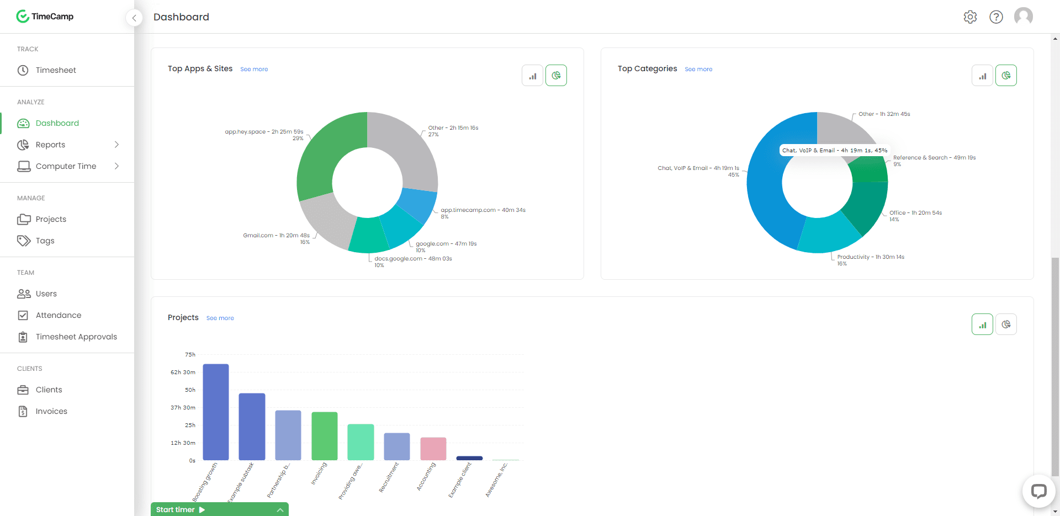Click the page vertical scrollbar
Screen dimensions: 1060x516
1055,366
